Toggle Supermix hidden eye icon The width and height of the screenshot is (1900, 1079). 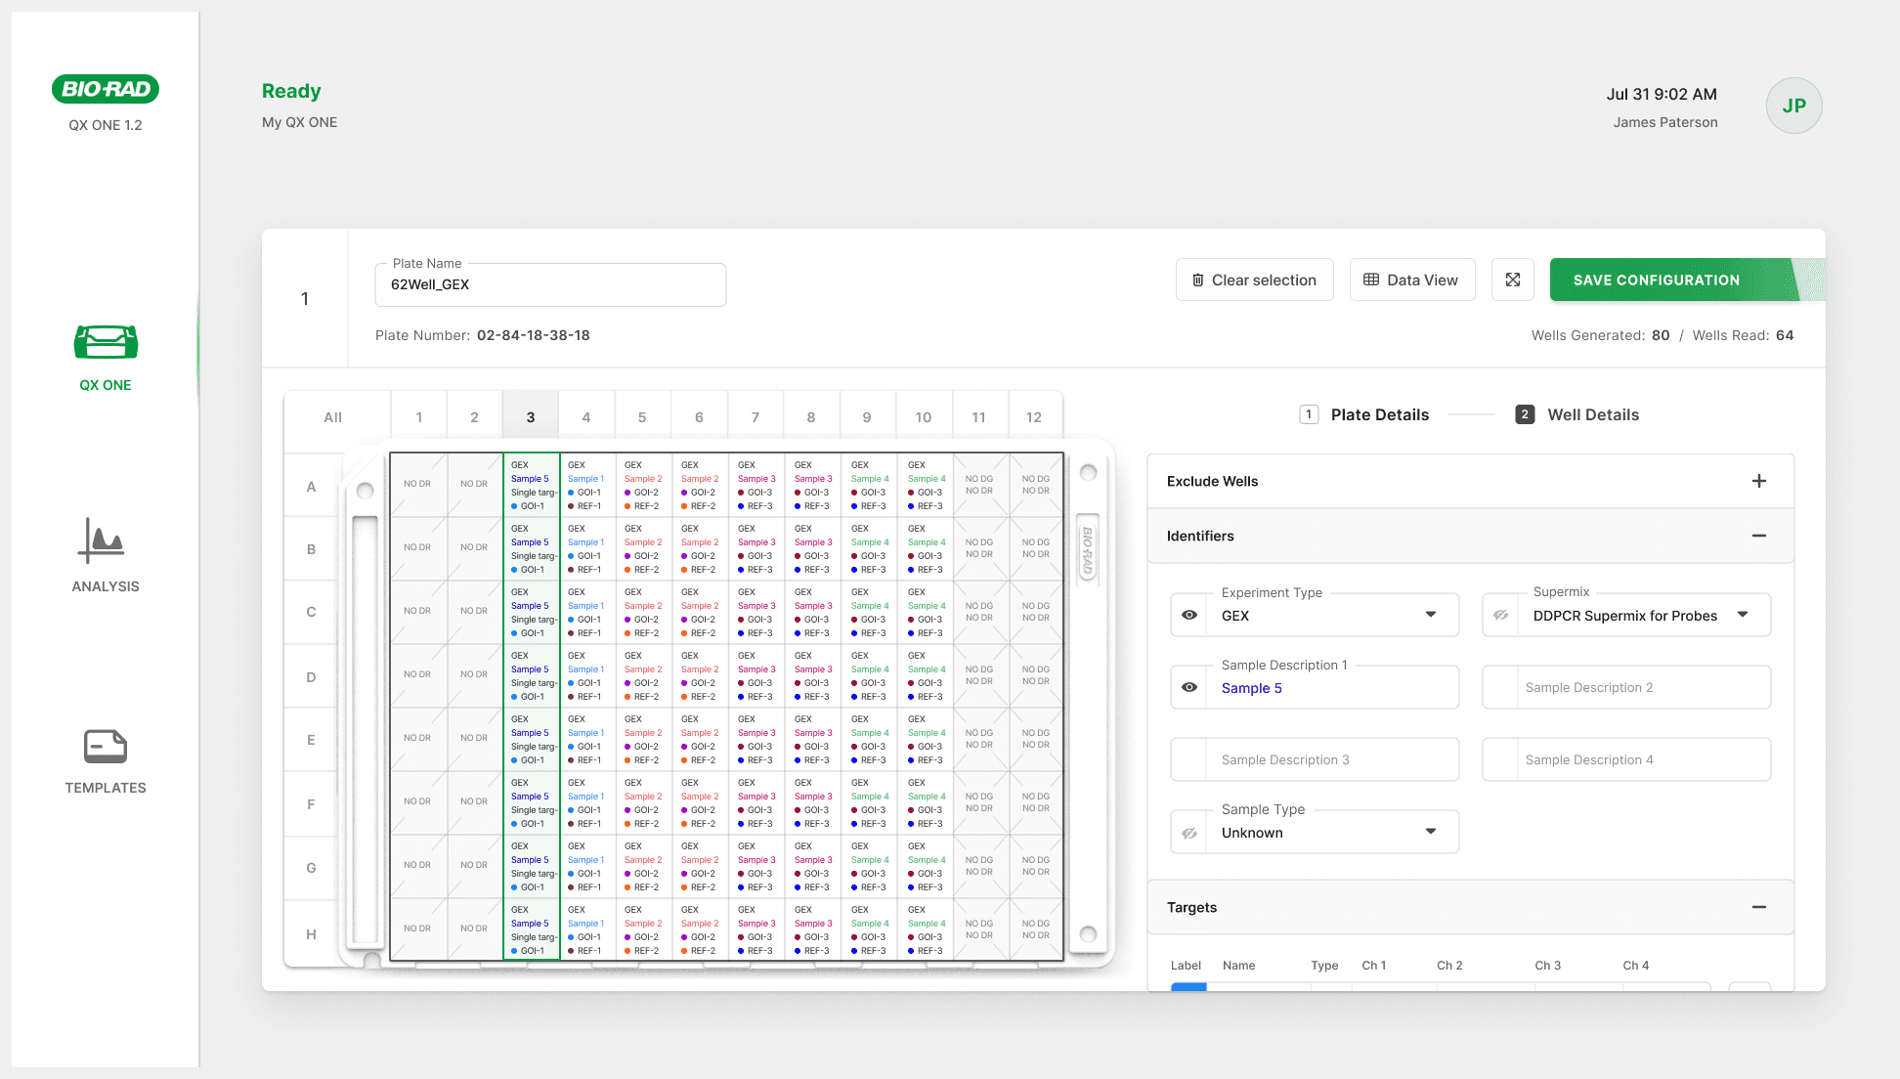pos(1500,615)
